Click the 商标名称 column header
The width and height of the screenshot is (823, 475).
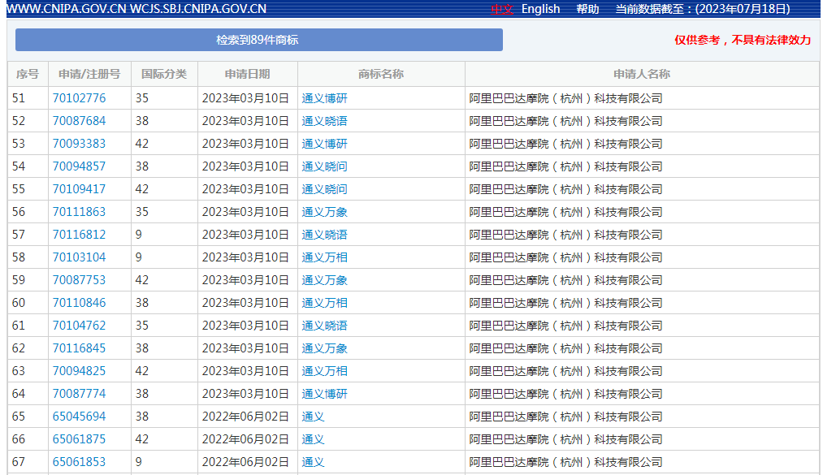(380, 74)
